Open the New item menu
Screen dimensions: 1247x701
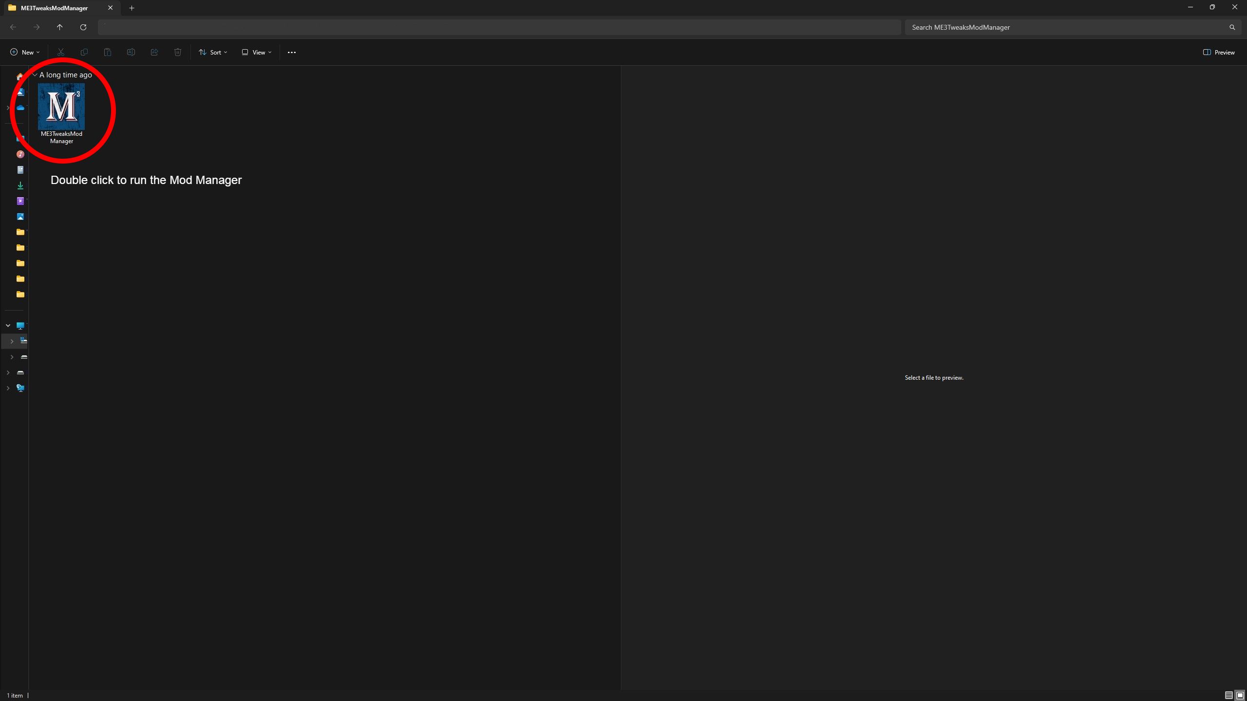[x=25, y=52]
